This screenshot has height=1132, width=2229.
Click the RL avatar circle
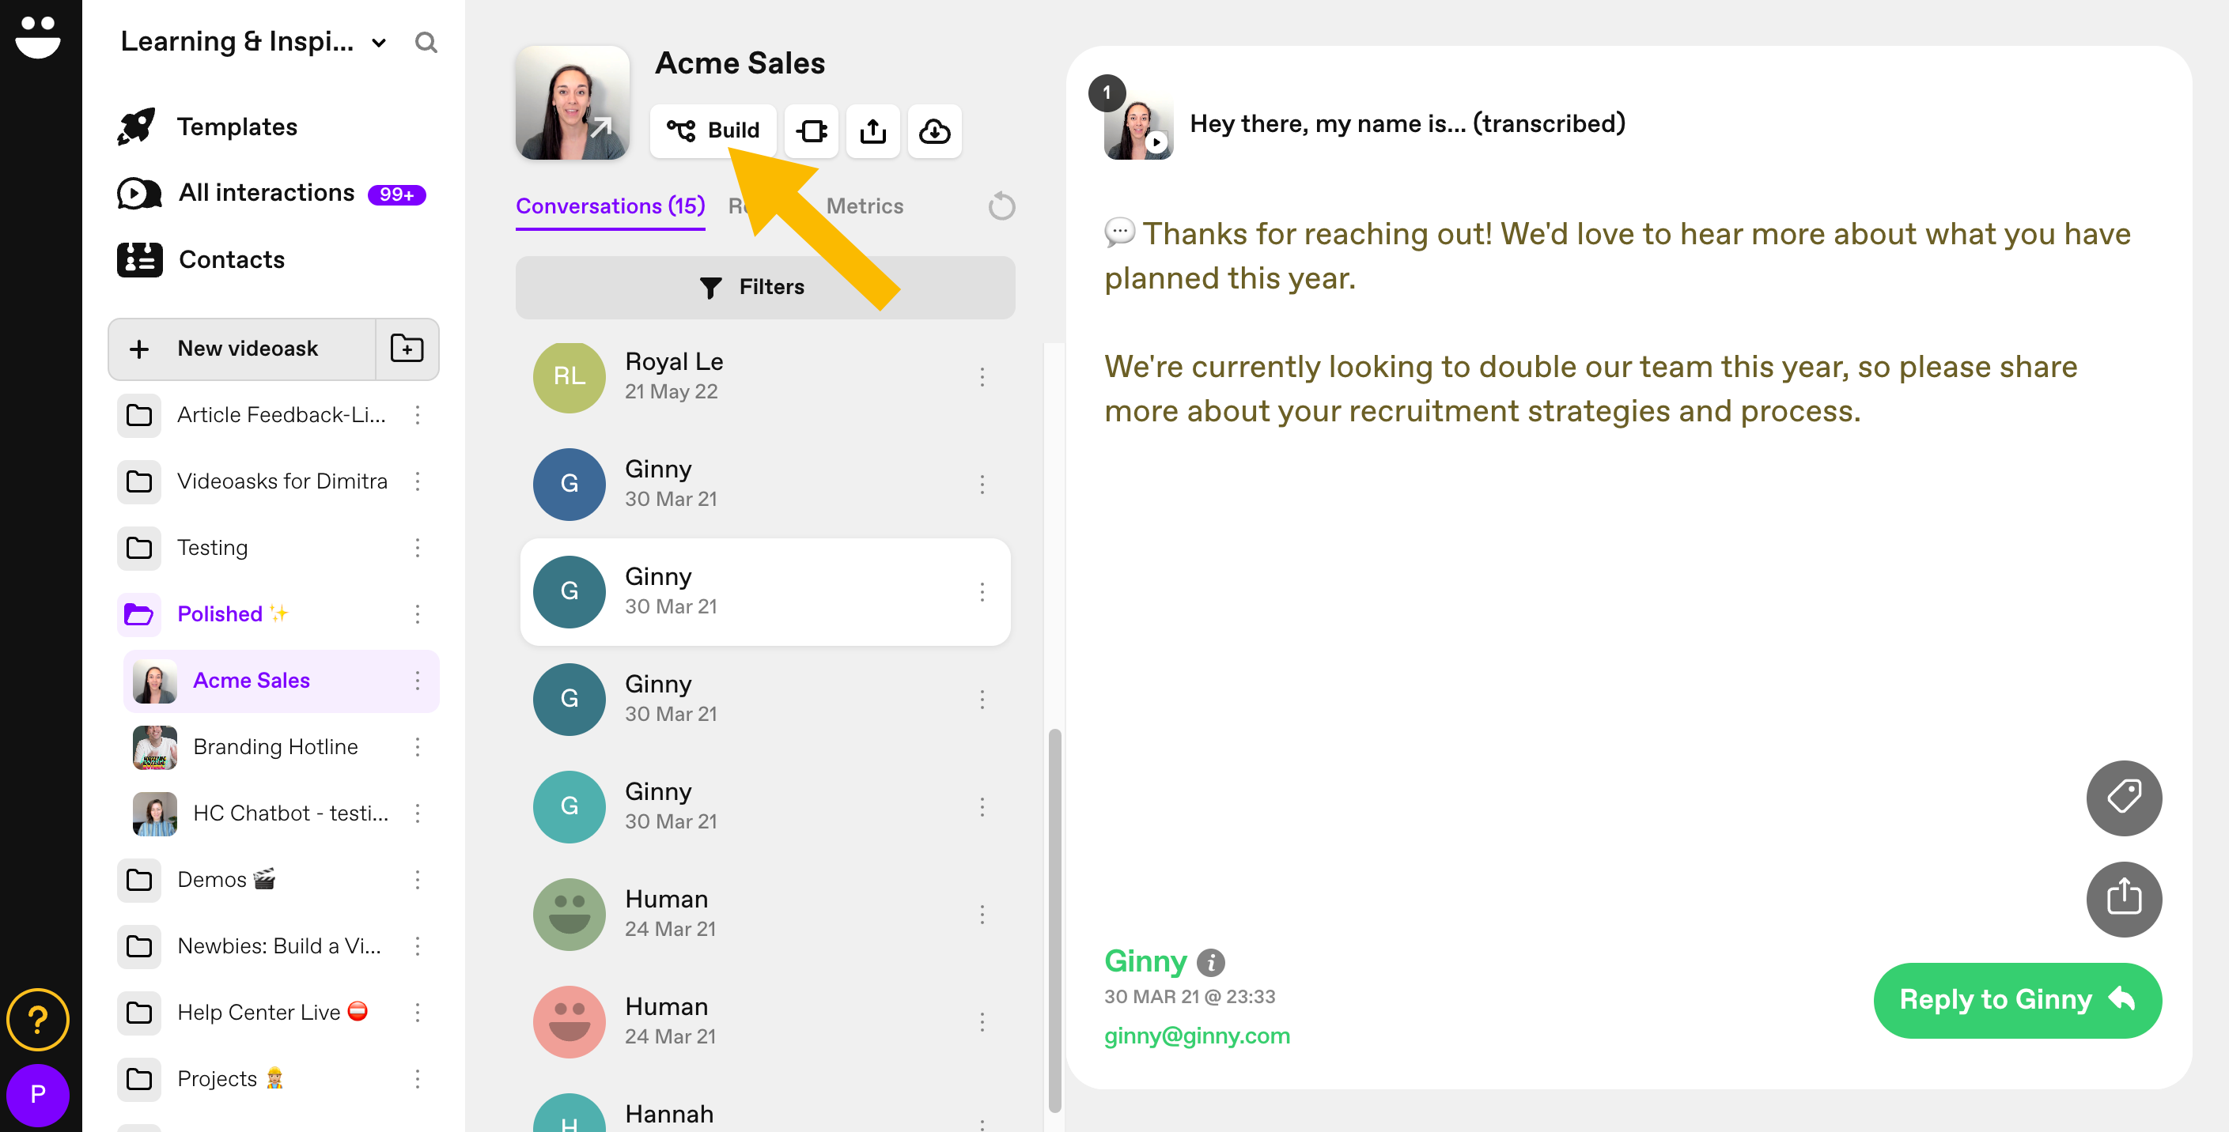pyautogui.click(x=570, y=377)
